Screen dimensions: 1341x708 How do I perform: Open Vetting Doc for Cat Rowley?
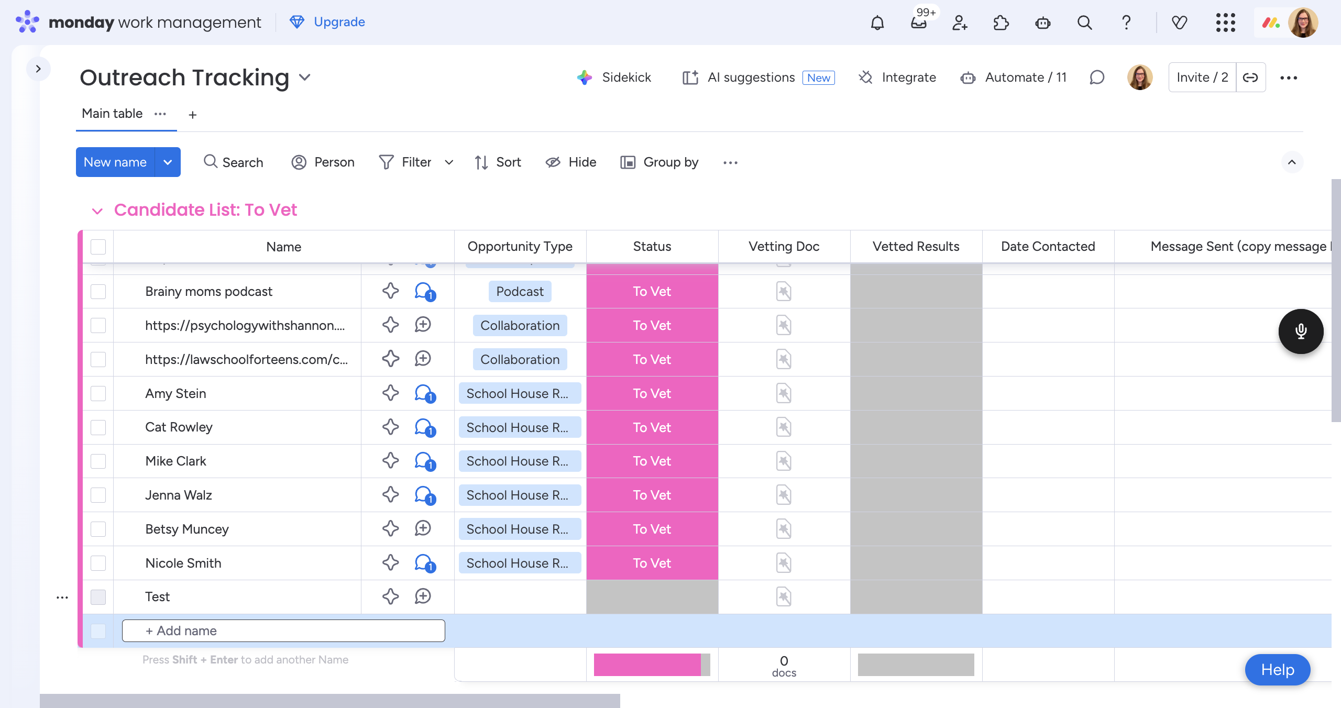pos(784,427)
